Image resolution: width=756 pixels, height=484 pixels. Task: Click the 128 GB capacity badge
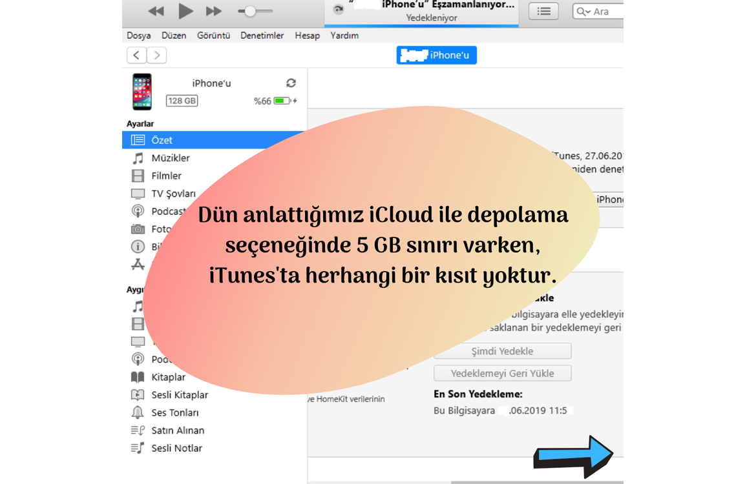(182, 101)
